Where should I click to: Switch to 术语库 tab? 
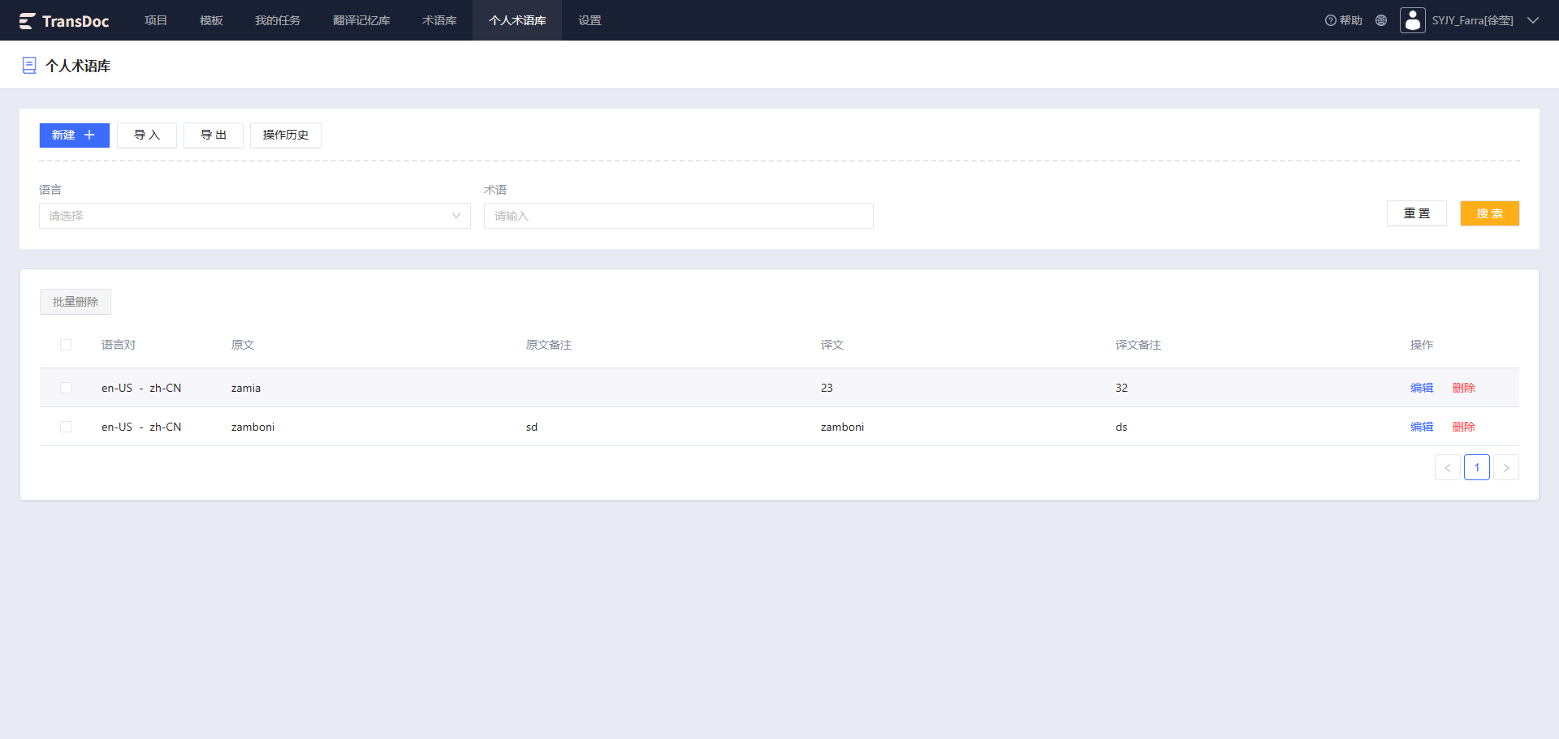coord(439,20)
